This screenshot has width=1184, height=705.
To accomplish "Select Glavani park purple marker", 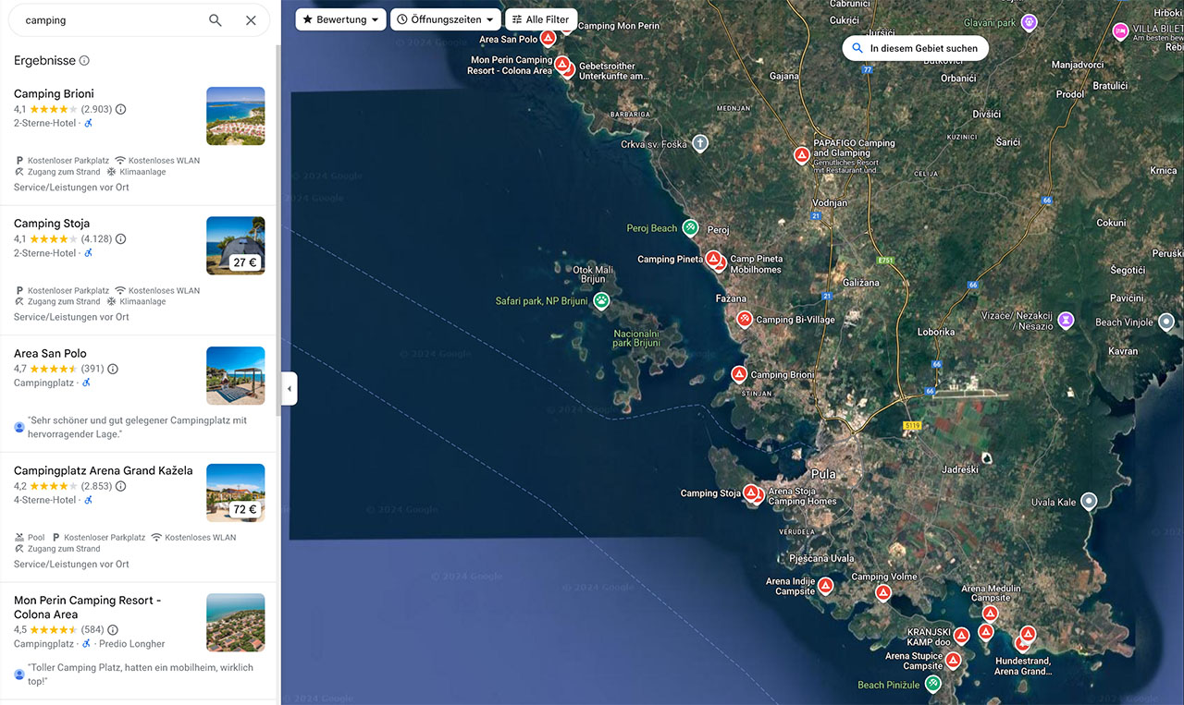I will click(1030, 22).
